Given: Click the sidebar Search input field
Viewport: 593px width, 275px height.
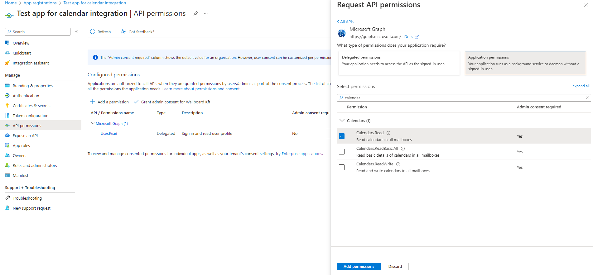Looking at the screenshot, I should 38,32.
